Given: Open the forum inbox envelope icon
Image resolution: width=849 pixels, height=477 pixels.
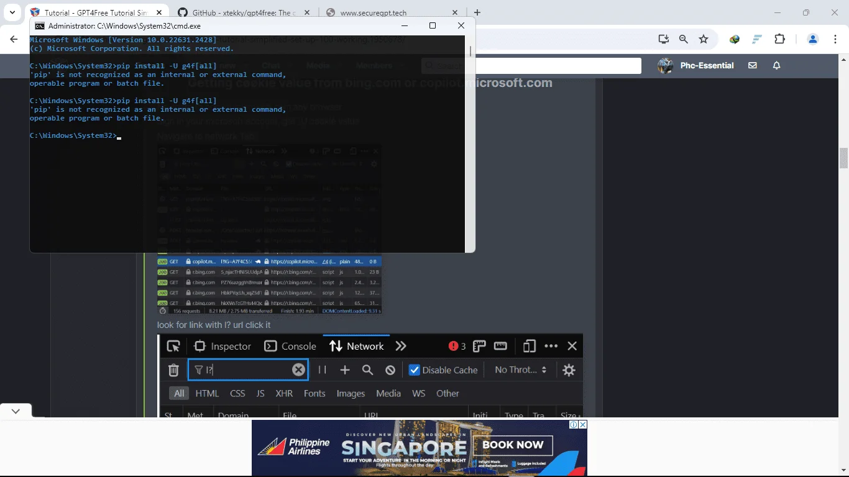Looking at the screenshot, I should [753, 65].
